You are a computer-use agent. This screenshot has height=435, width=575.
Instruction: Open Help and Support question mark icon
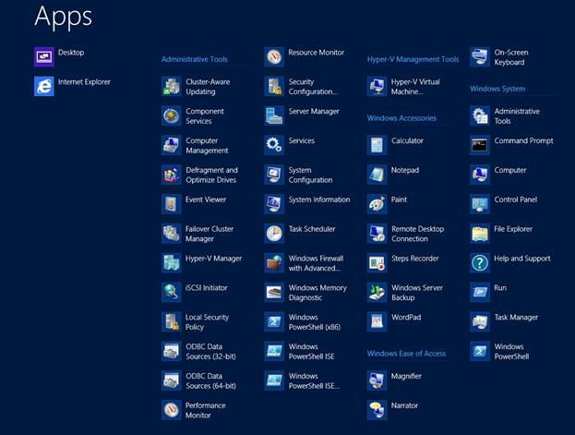coord(480,263)
